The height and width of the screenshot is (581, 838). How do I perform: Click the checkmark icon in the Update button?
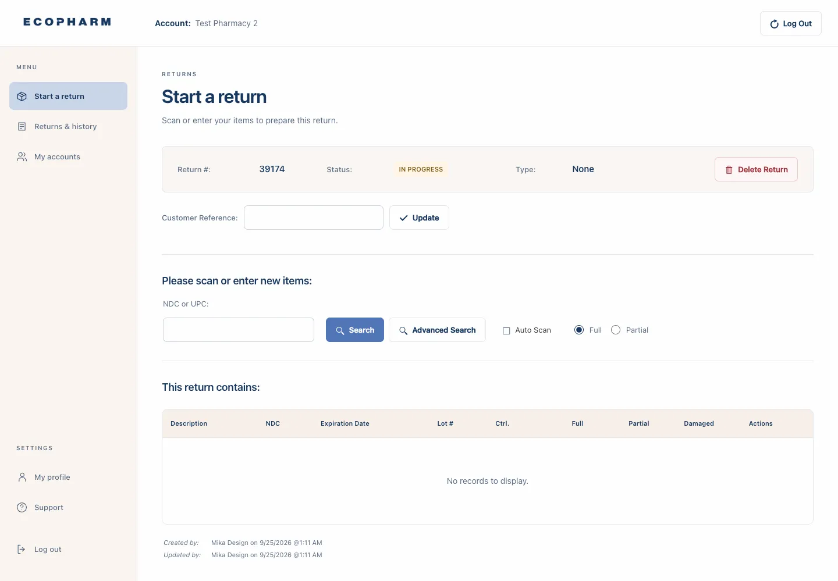[x=403, y=218]
